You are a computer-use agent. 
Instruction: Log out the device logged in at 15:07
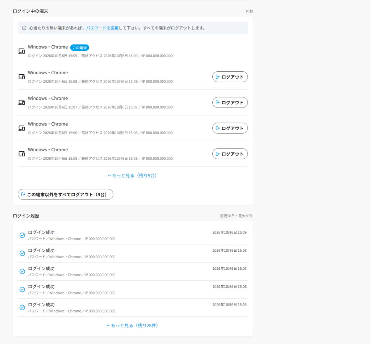pyautogui.click(x=230, y=102)
